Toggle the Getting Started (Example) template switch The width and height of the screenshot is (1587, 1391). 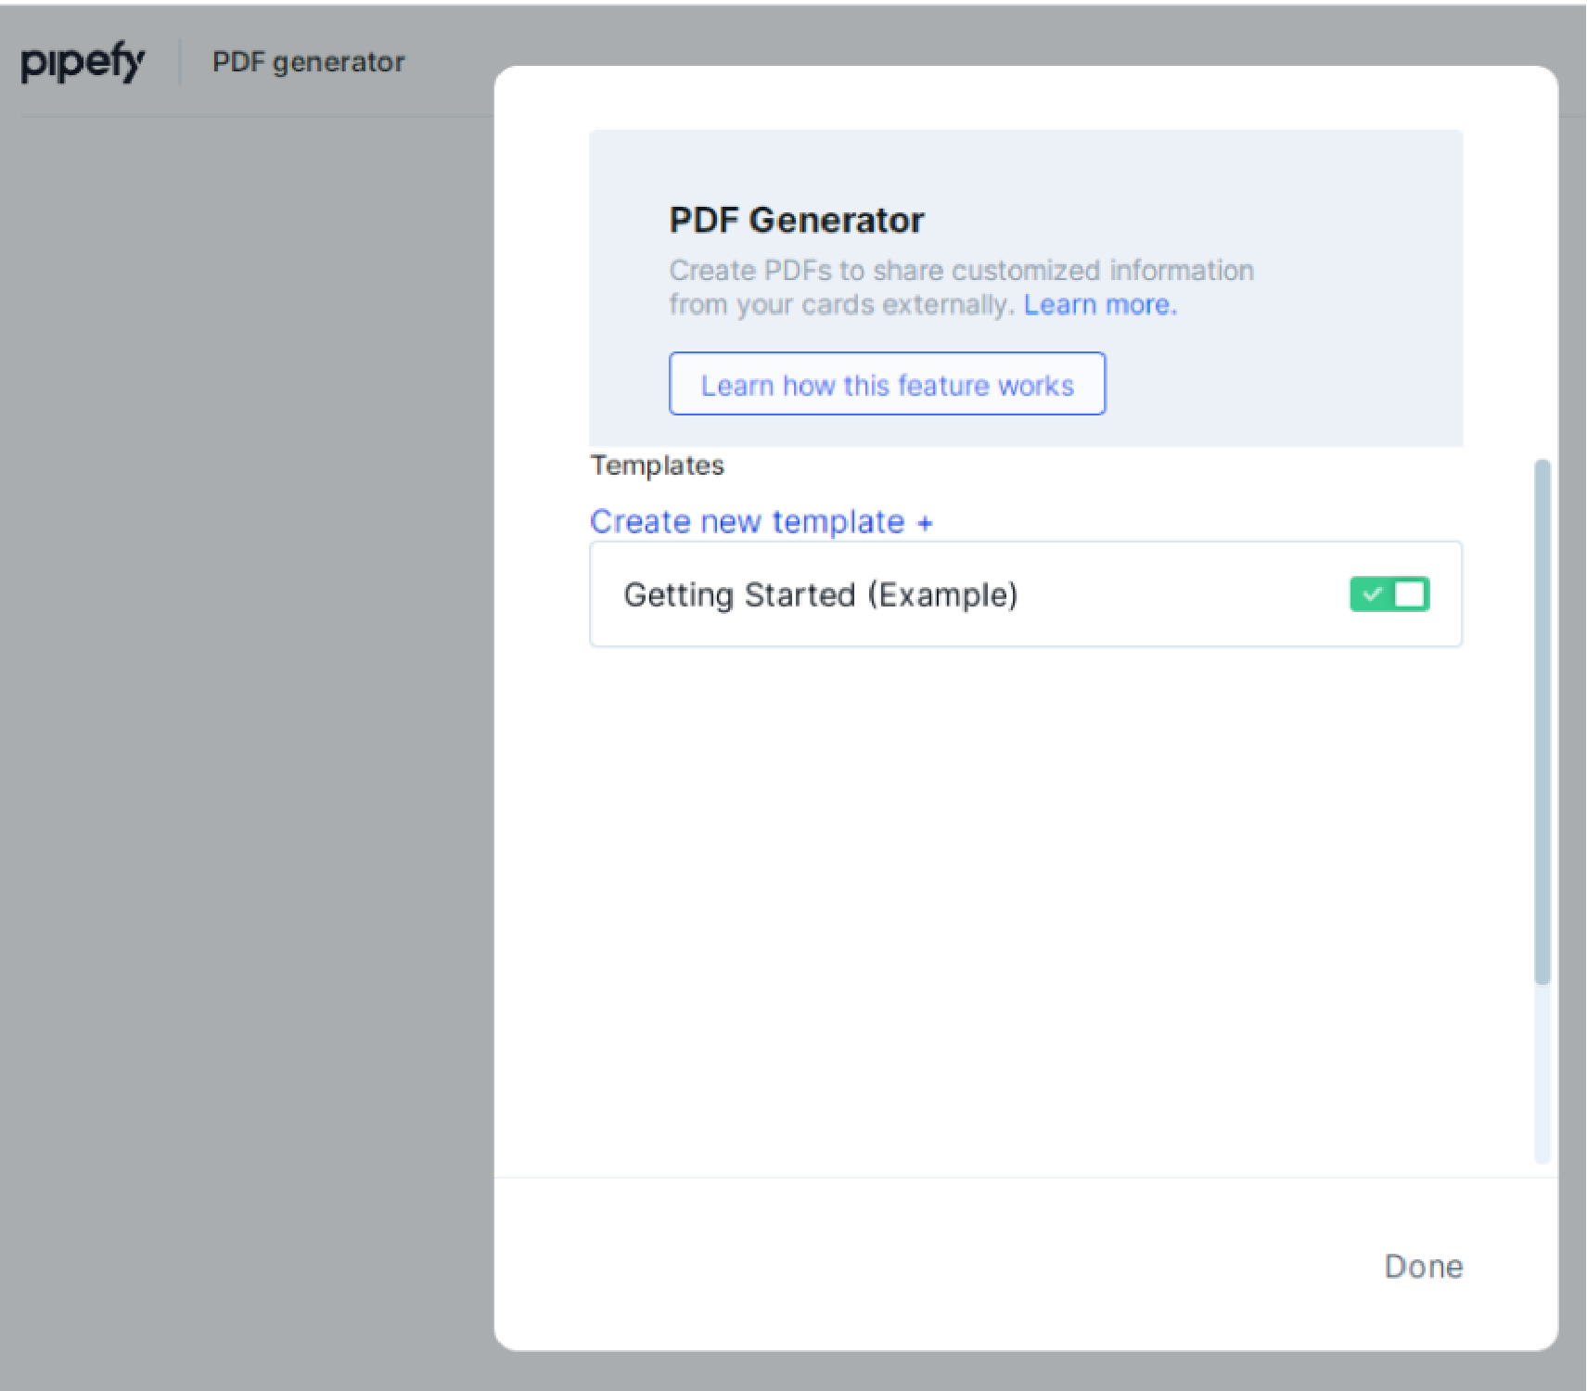point(1389,594)
